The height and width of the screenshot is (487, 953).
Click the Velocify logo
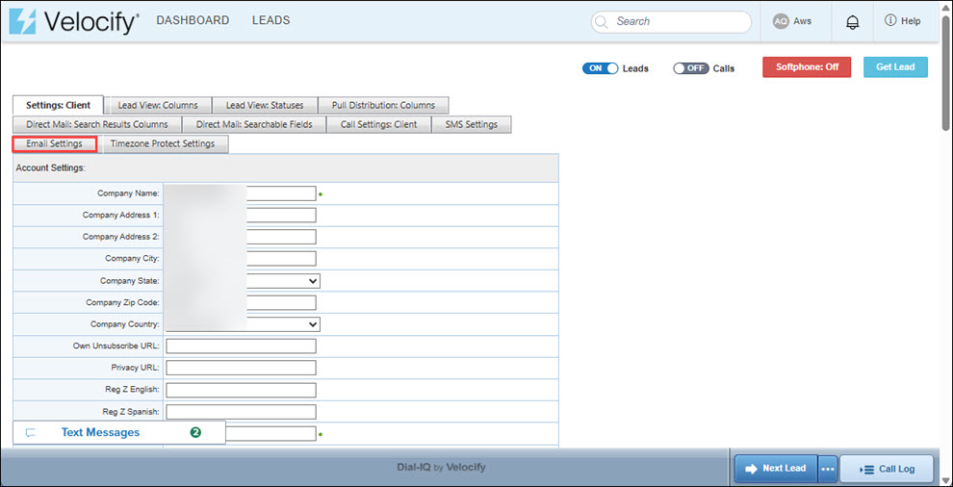click(73, 21)
